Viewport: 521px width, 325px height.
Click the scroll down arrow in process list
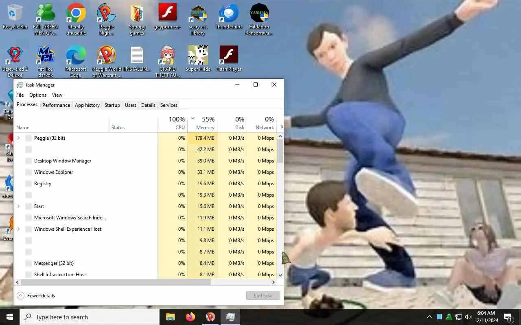[x=280, y=275]
